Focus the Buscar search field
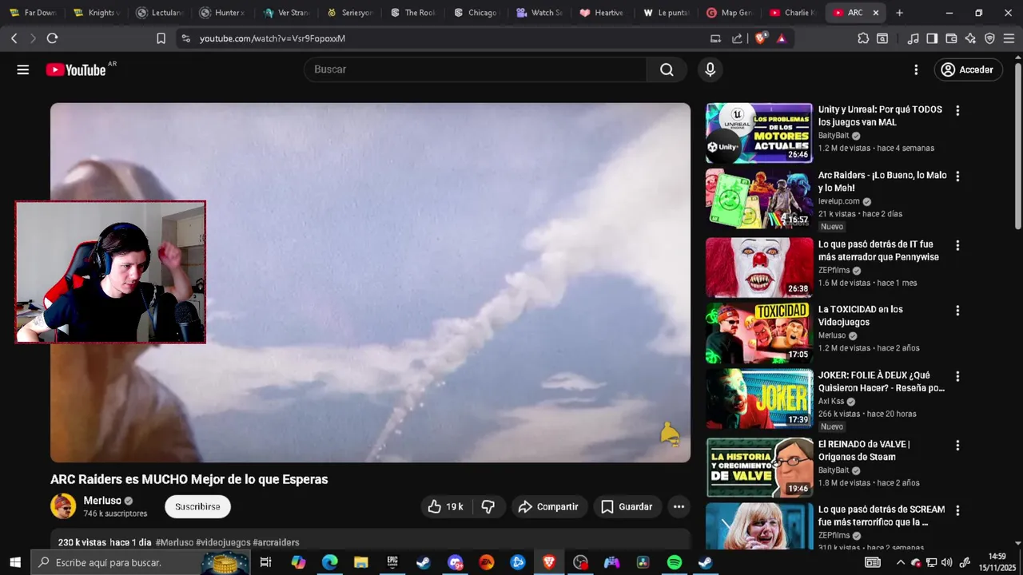Screen dimensions: 1023x575 click(476, 69)
